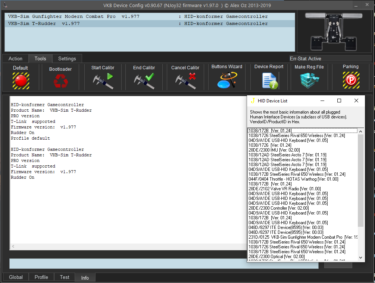Launch the Buttons Wizard
Screen dimensions: 375x283
(227, 80)
